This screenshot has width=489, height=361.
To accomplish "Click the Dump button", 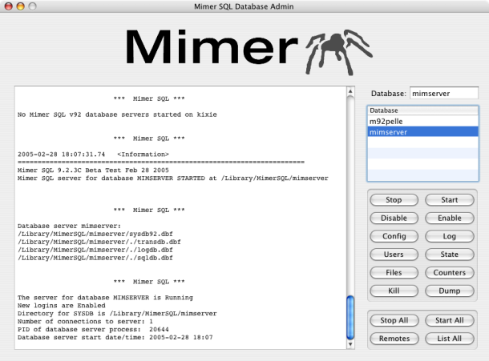I will click(x=450, y=291).
